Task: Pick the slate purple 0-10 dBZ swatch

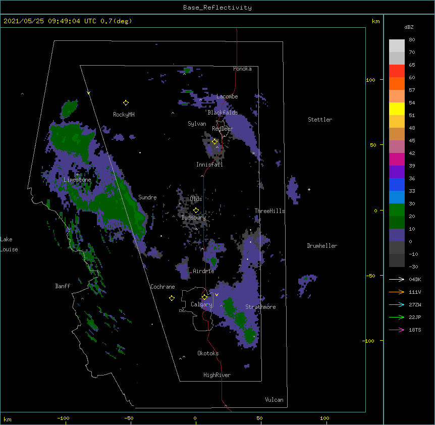Action: click(x=397, y=235)
